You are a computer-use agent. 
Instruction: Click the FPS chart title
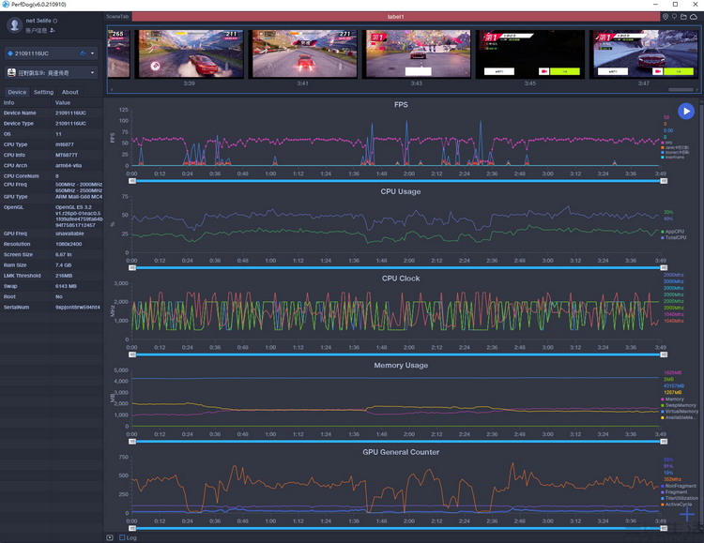pos(401,104)
